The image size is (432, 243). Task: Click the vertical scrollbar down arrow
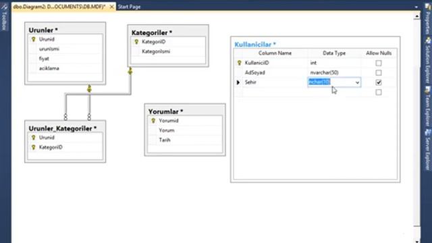point(417,241)
